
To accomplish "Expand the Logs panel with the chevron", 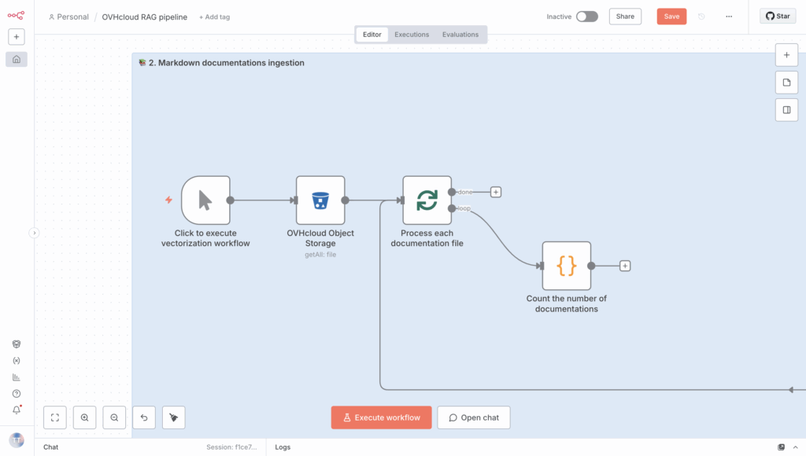I will (797, 447).
